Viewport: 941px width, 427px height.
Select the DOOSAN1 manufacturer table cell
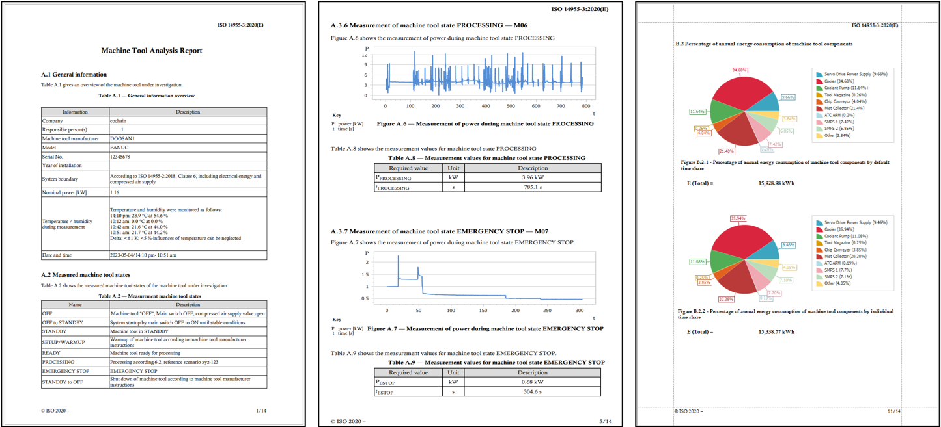(122, 138)
